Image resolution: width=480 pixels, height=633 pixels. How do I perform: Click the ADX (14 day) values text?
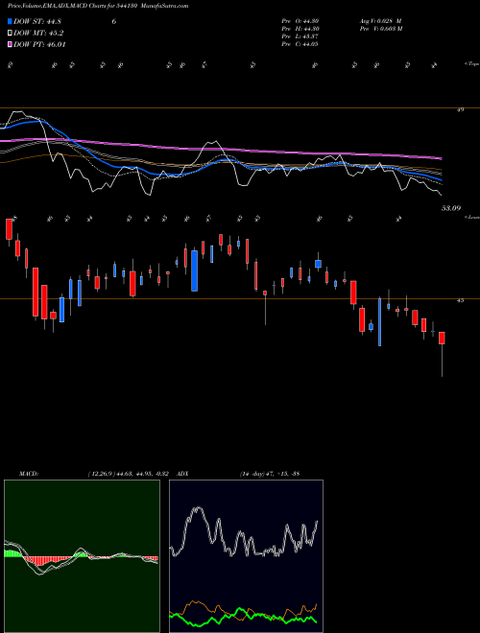point(270,473)
